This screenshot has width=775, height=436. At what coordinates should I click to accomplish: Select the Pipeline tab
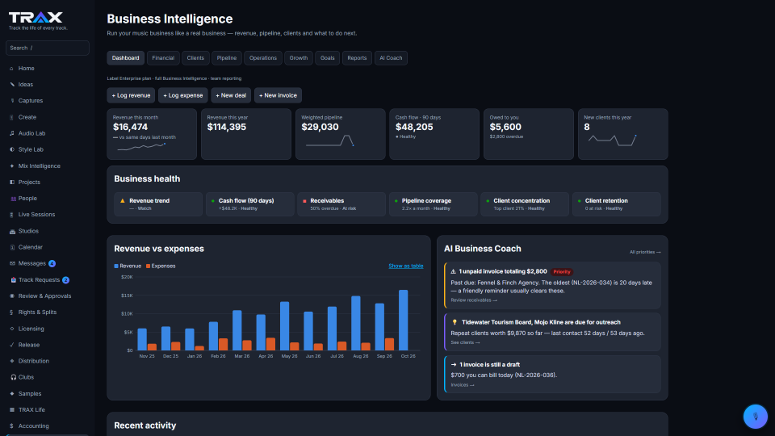(227, 58)
